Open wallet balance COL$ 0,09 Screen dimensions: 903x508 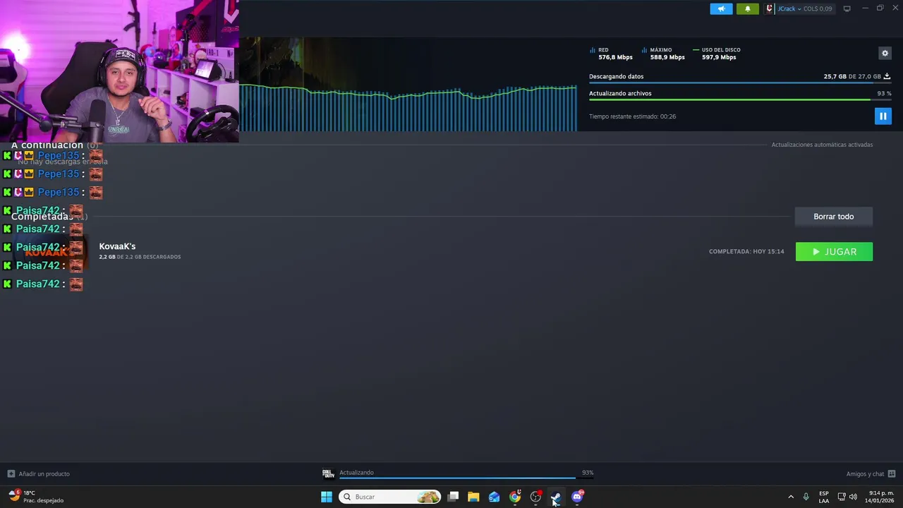[818, 8]
